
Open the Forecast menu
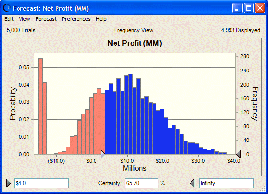click(x=46, y=19)
